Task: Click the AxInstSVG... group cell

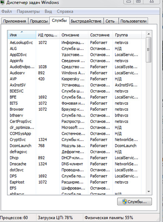Action: (x=126, y=85)
